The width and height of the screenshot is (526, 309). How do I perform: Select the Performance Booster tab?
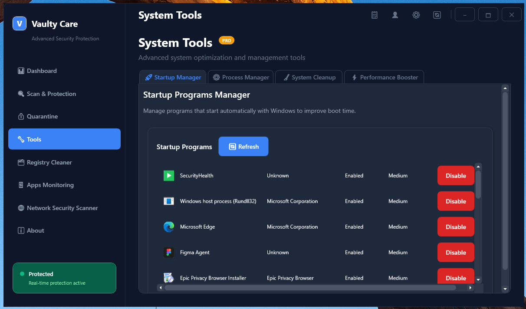coord(384,77)
